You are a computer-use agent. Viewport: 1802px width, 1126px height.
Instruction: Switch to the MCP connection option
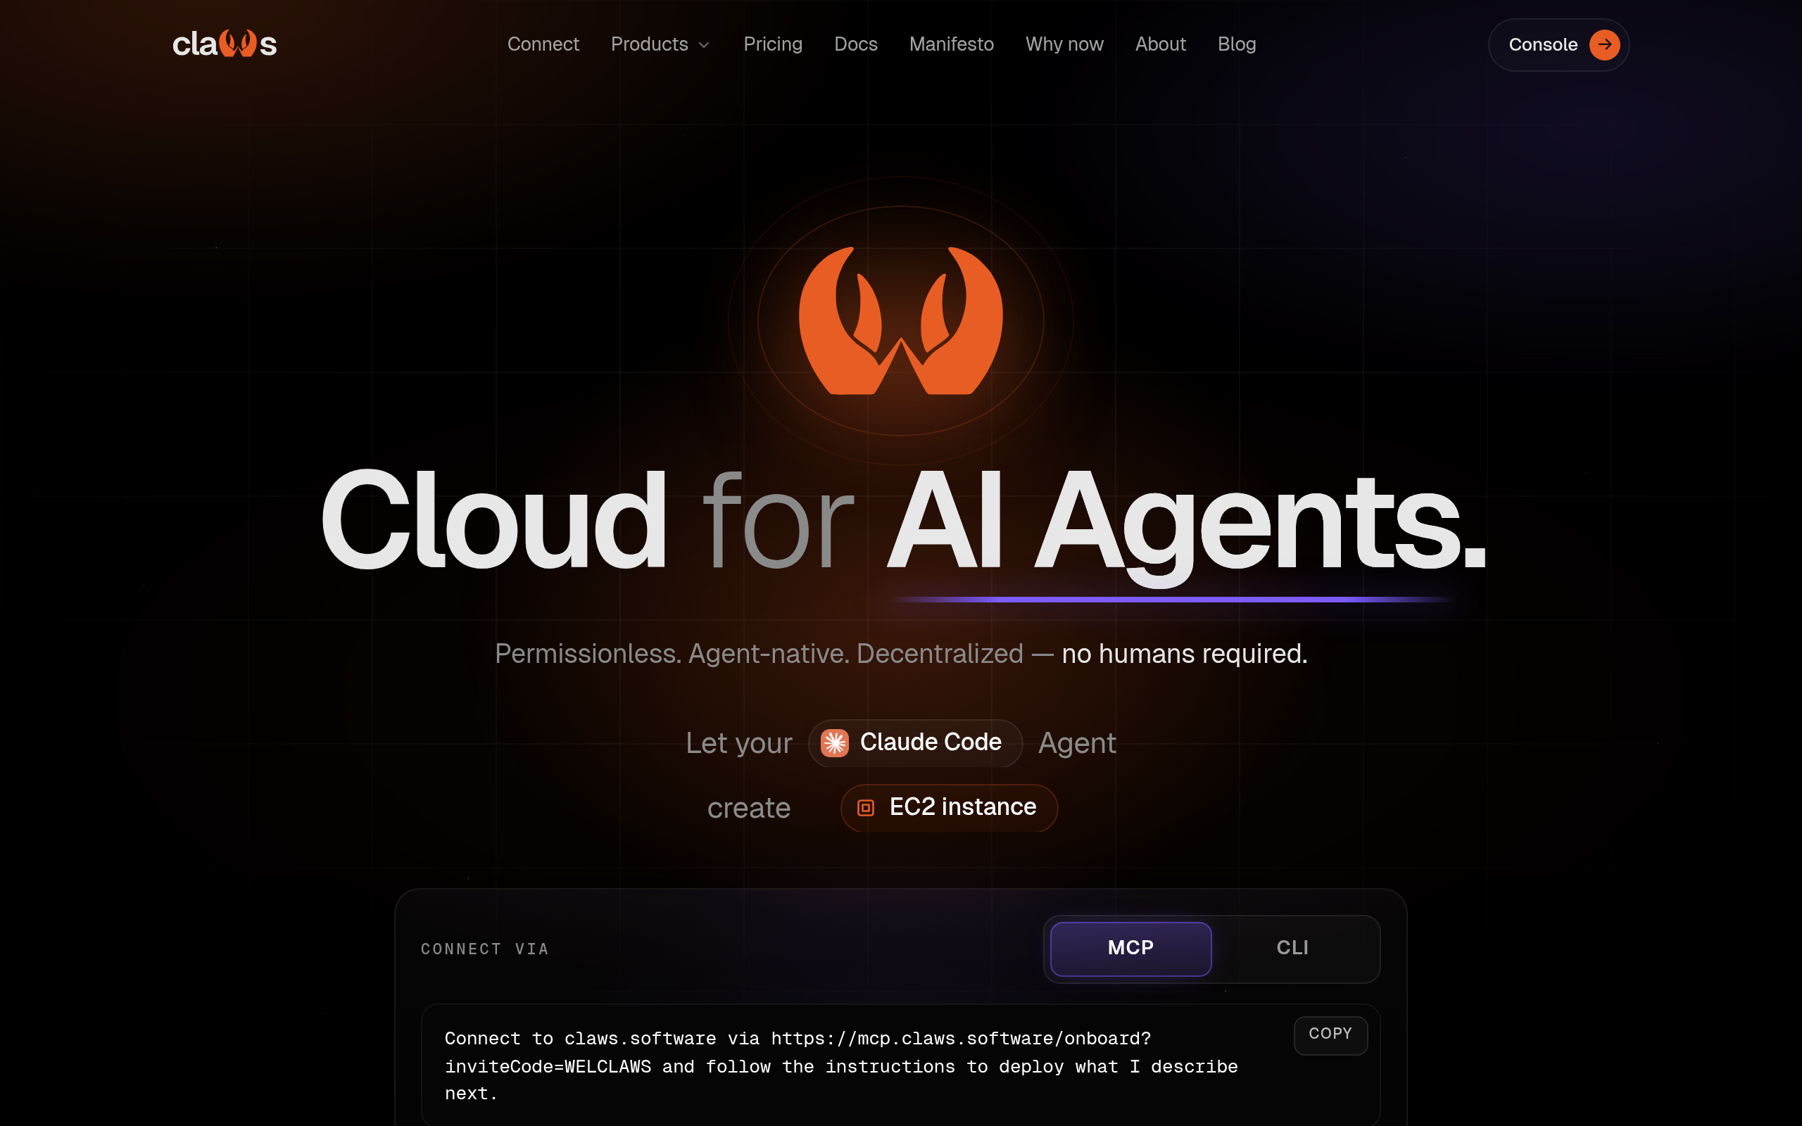pos(1130,948)
